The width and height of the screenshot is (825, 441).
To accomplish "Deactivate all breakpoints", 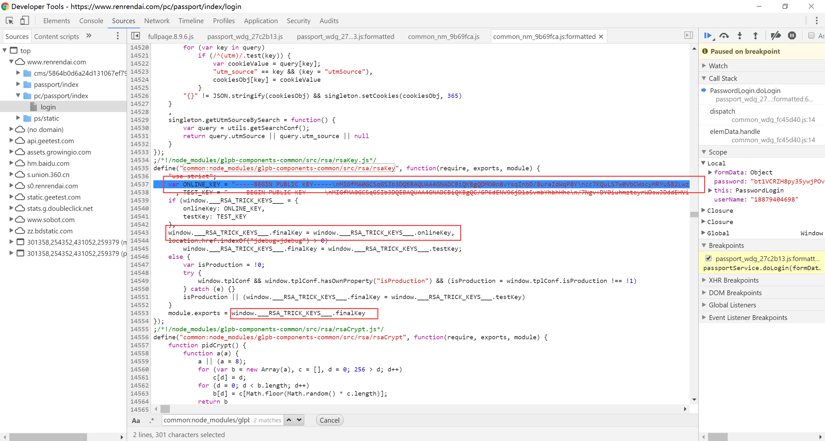I will point(775,36).
